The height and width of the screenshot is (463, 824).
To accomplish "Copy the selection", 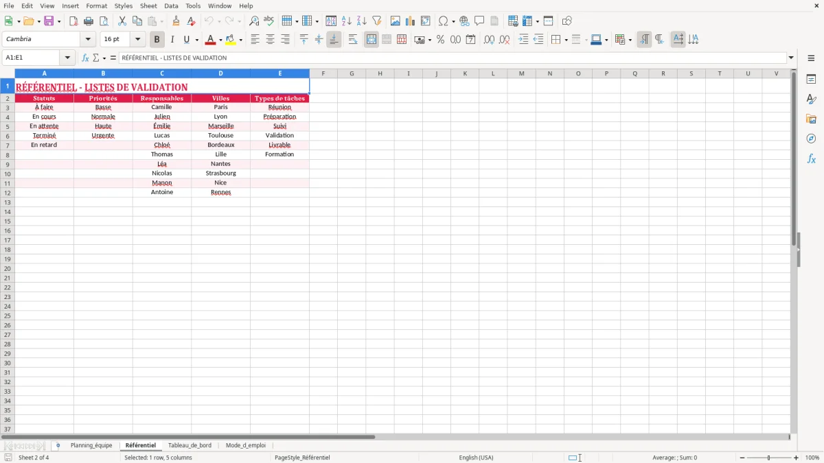I will [137, 21].
